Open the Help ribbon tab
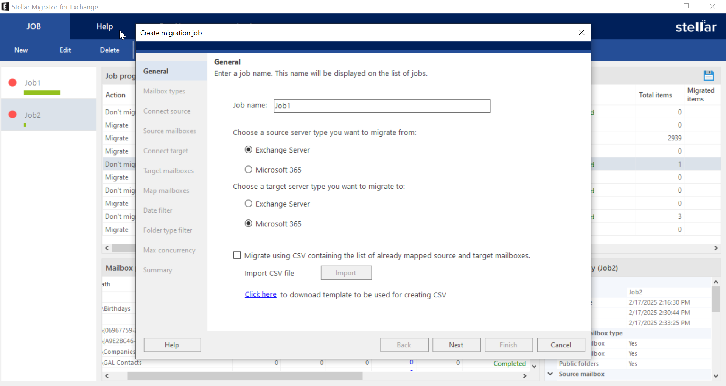The height and width of the screenshot is (386, 726). tap(105, 26)
